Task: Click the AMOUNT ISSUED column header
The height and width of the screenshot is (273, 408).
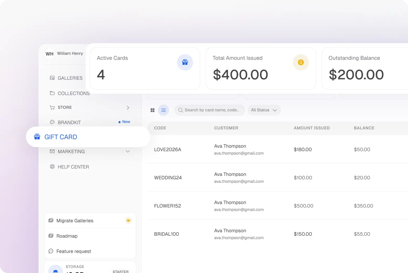Action: tap(312, 128)
